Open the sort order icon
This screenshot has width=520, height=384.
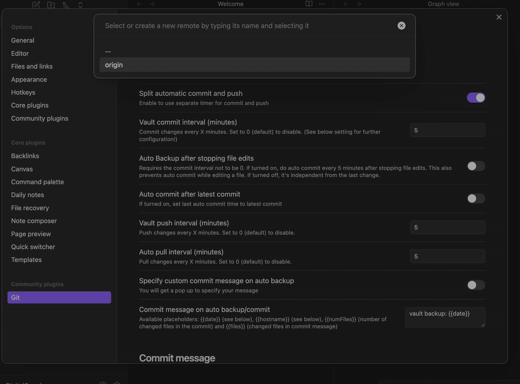coord(65,5)
